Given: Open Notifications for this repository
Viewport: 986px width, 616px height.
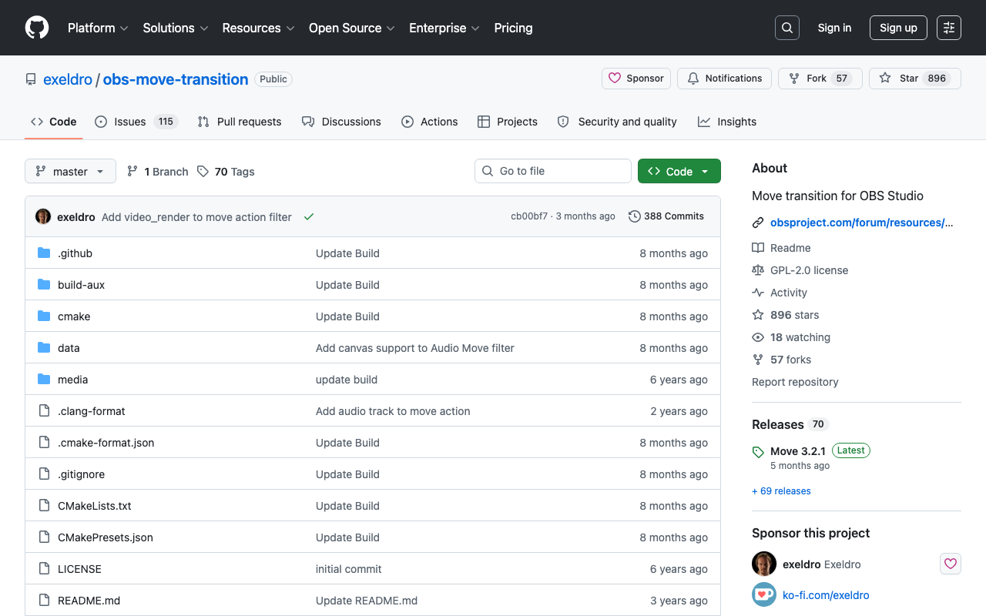Looking at the screenshot, I should pyautogui.click(x=724, y=79).
